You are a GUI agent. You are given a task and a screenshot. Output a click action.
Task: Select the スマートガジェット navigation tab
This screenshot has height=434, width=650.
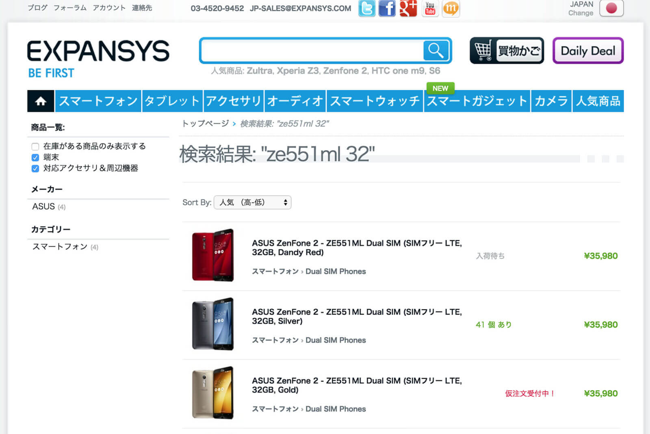pyautogui.click(x=477, y=101)
